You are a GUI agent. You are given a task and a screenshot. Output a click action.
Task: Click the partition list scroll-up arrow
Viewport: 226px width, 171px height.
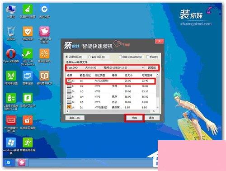(157, 75)
